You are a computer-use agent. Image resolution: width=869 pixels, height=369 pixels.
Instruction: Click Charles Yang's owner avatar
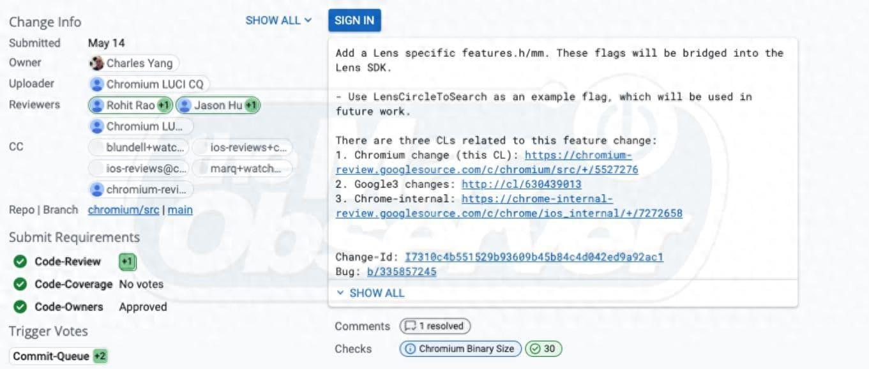point(97,63)
